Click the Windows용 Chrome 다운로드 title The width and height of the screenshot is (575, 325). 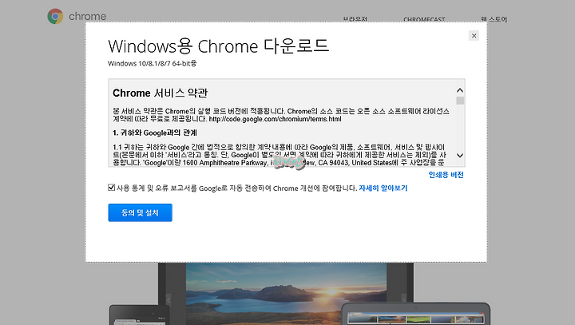(x=219, y=46)
